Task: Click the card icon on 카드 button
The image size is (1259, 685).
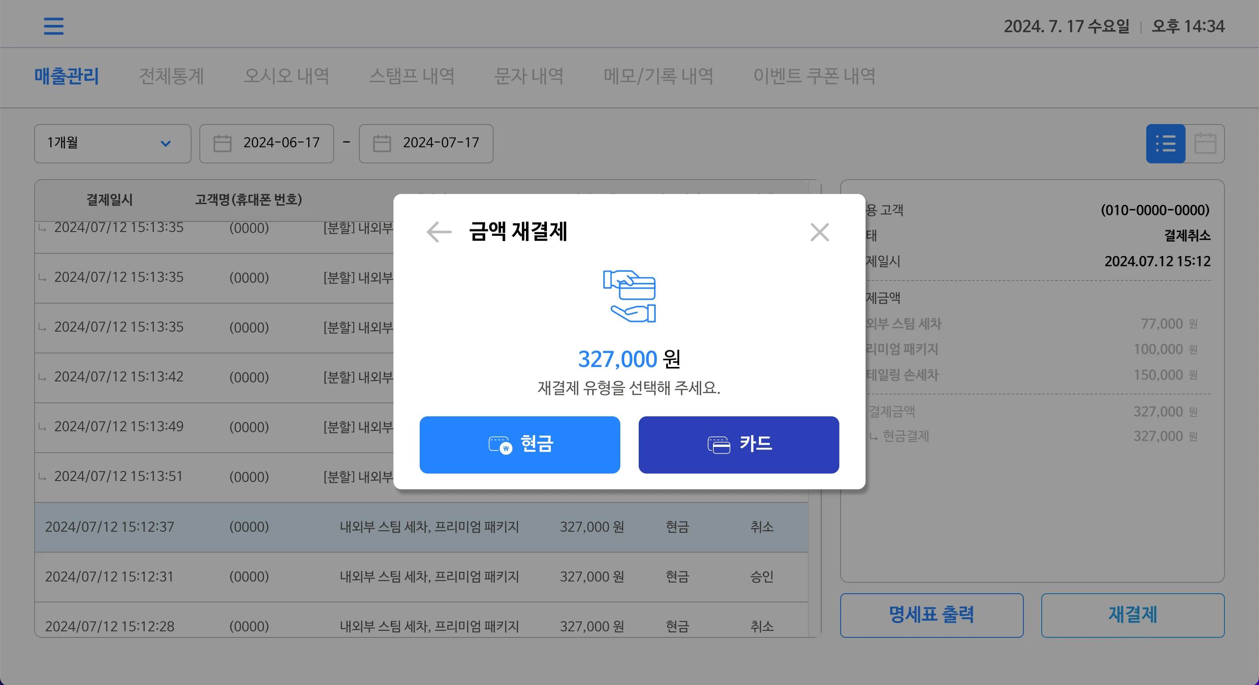Action: 718,445
